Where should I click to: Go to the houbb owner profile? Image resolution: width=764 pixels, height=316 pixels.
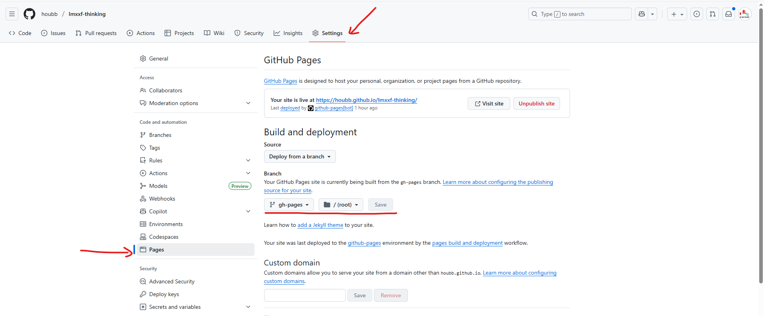click(x=49, y=14)
